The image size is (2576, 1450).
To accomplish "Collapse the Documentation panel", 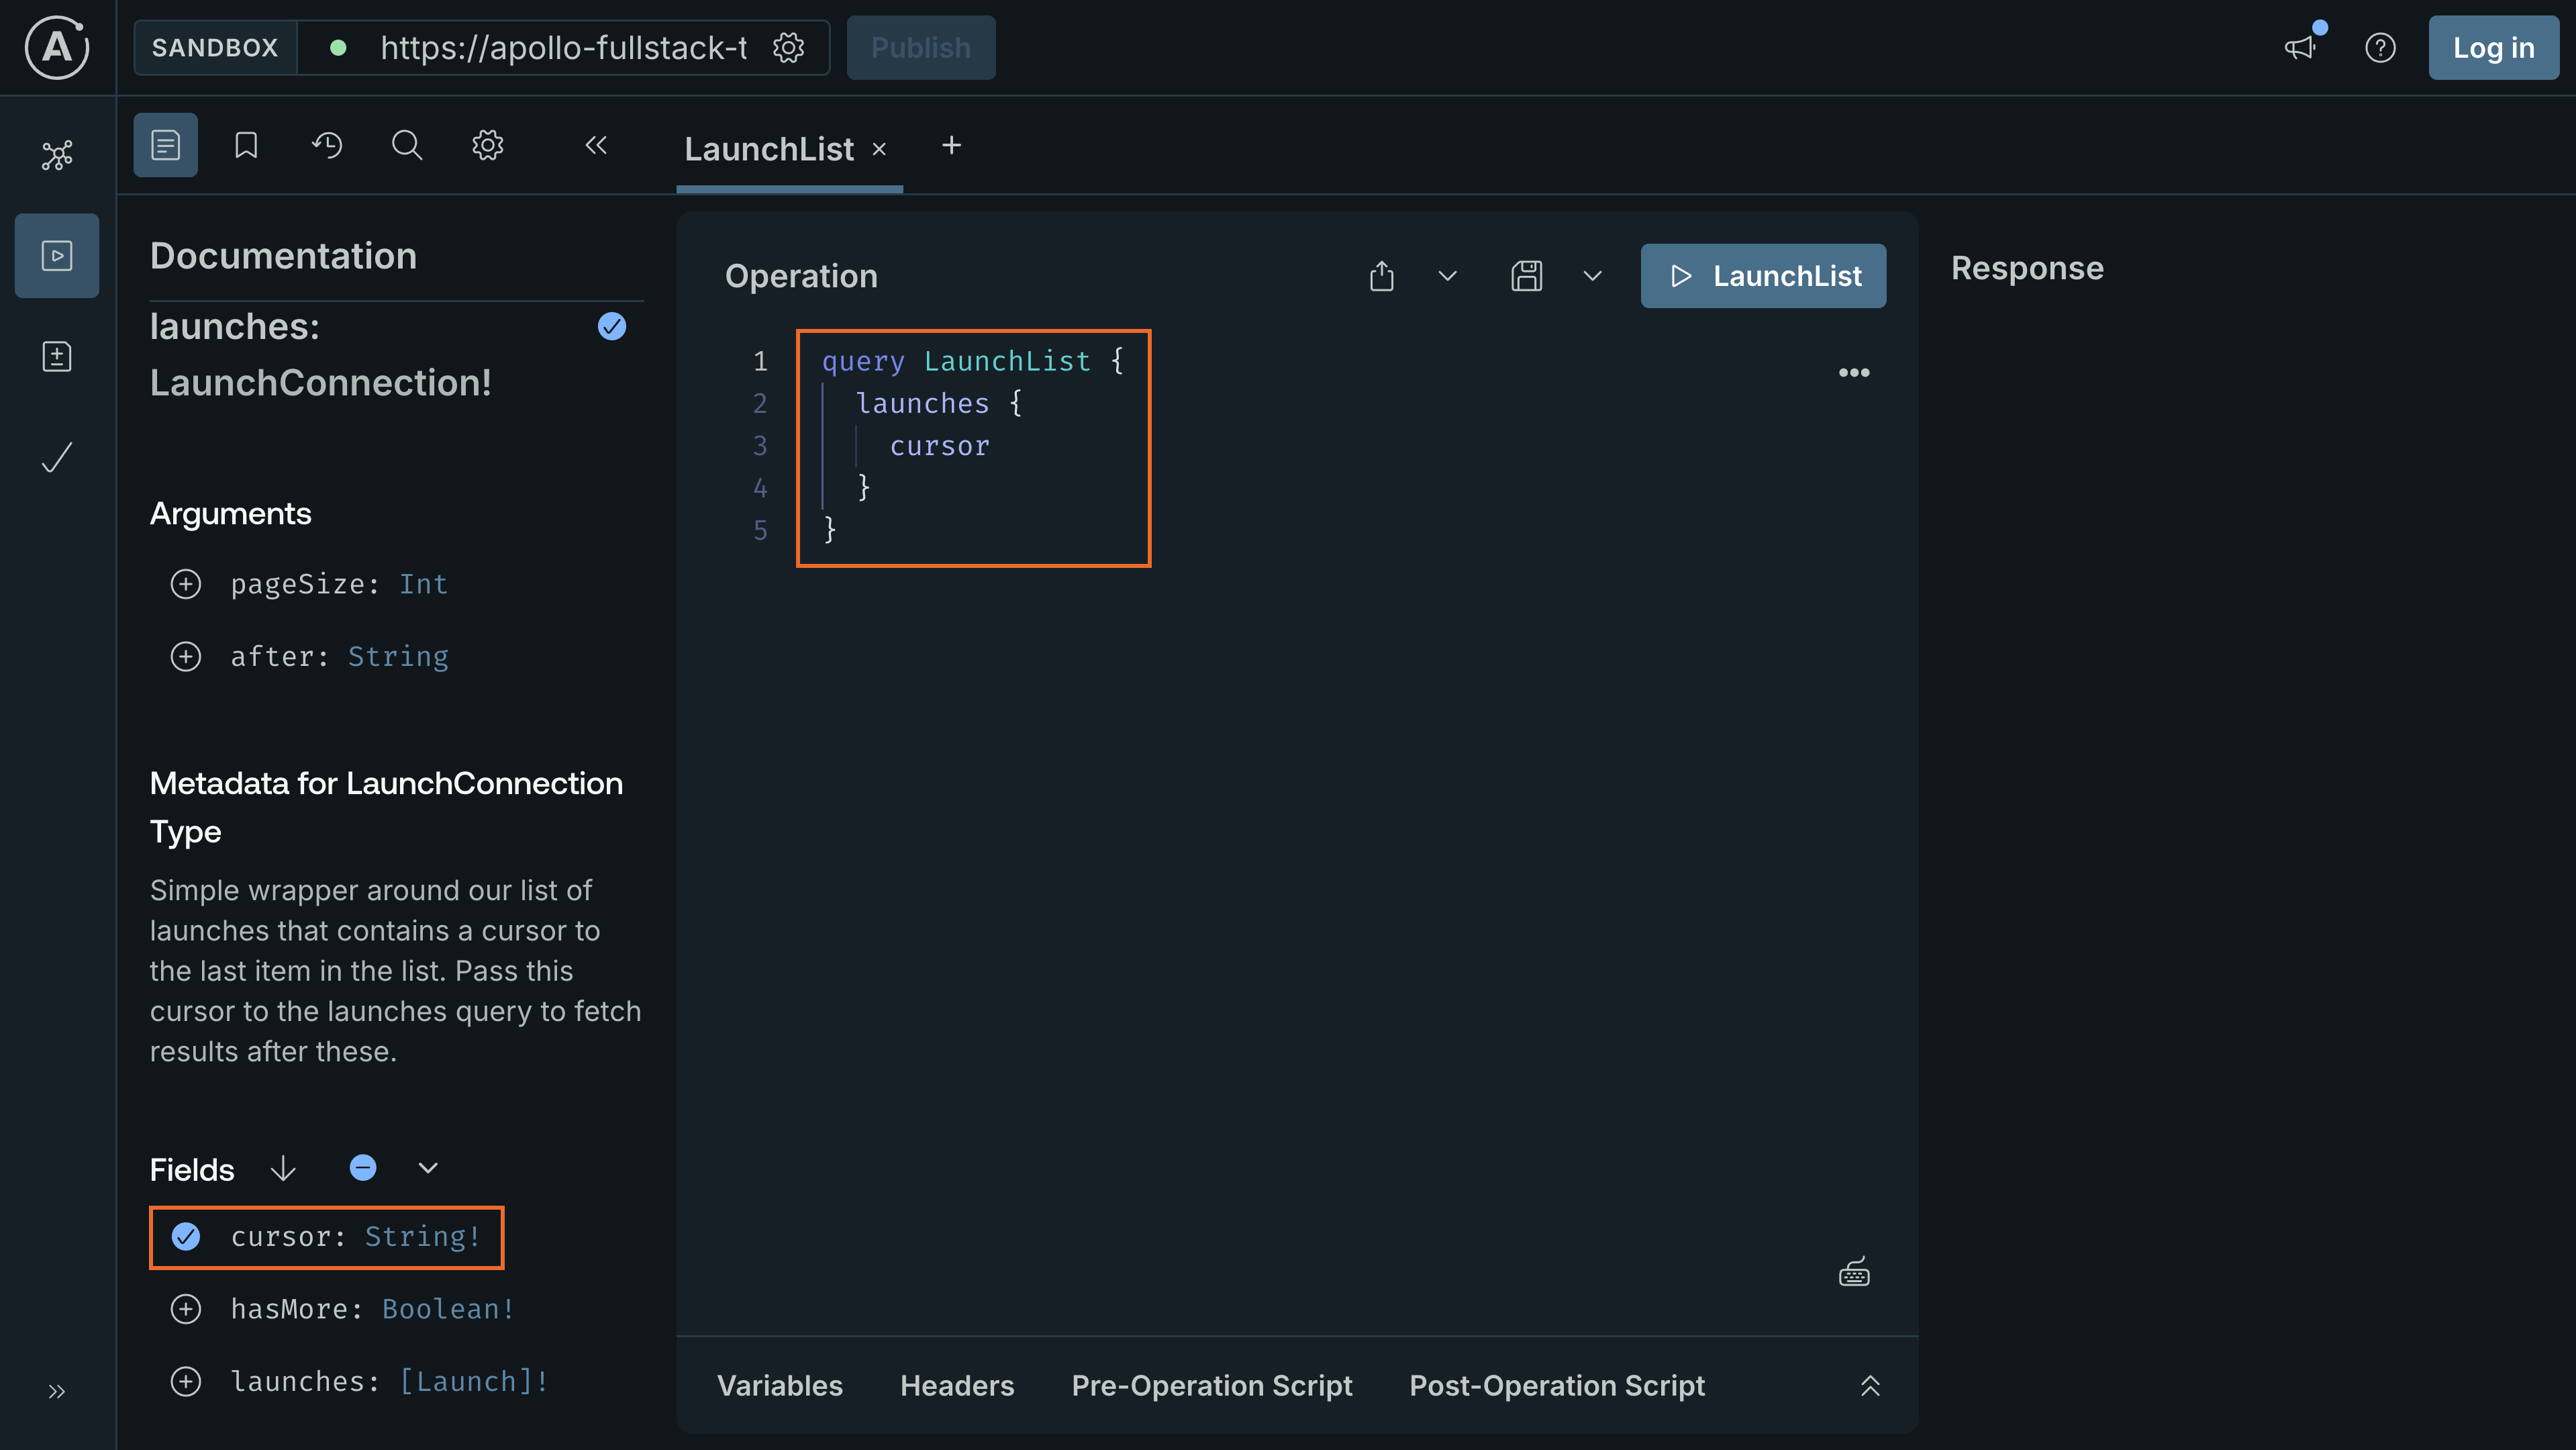I will (x=596, y=144).
